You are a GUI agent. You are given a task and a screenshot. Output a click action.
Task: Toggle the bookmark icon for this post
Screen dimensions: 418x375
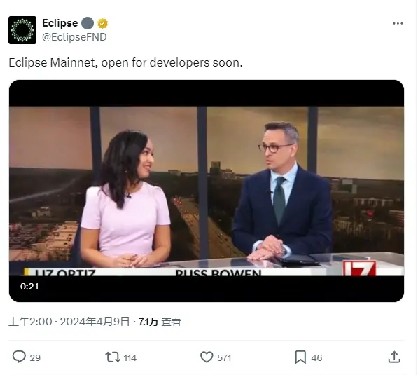tap(300, 357)
